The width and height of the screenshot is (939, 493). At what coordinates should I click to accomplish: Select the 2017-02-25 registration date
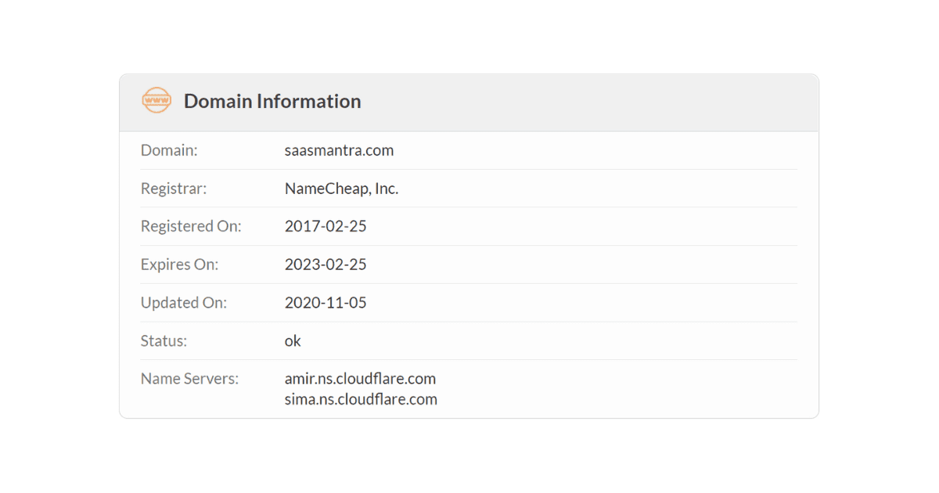[326, 226]
